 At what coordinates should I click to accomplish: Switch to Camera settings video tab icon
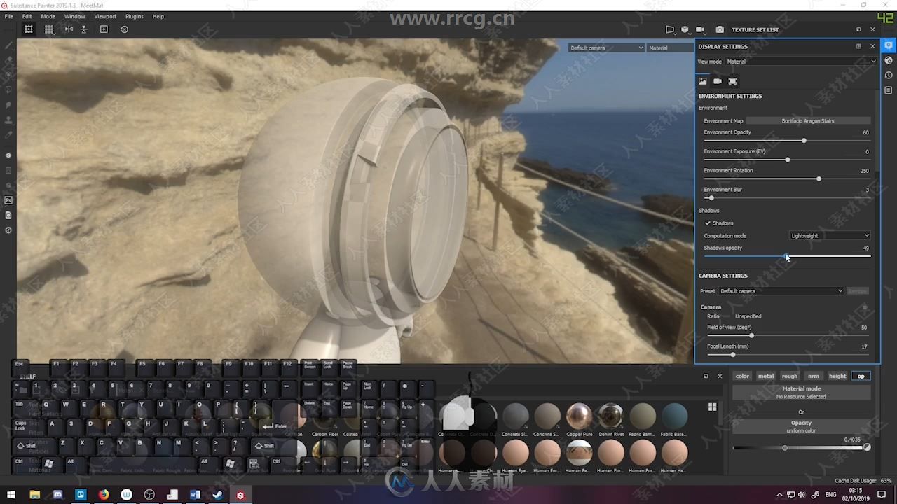[x=718, y=81]
